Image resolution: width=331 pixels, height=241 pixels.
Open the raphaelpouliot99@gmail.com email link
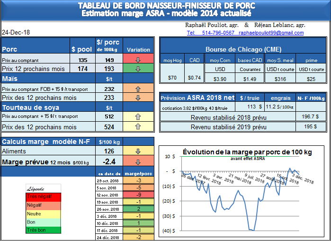click(271, 33)
